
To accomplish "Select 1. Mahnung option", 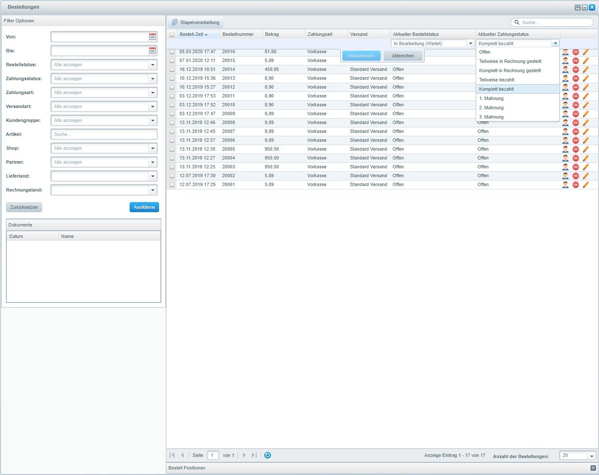I will (518, 98).
